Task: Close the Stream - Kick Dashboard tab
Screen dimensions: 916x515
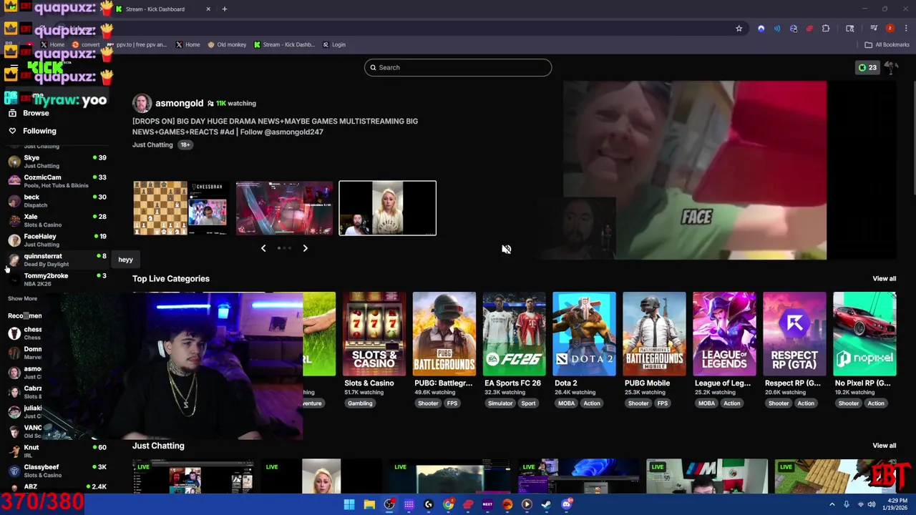Action: coord(208,9)
